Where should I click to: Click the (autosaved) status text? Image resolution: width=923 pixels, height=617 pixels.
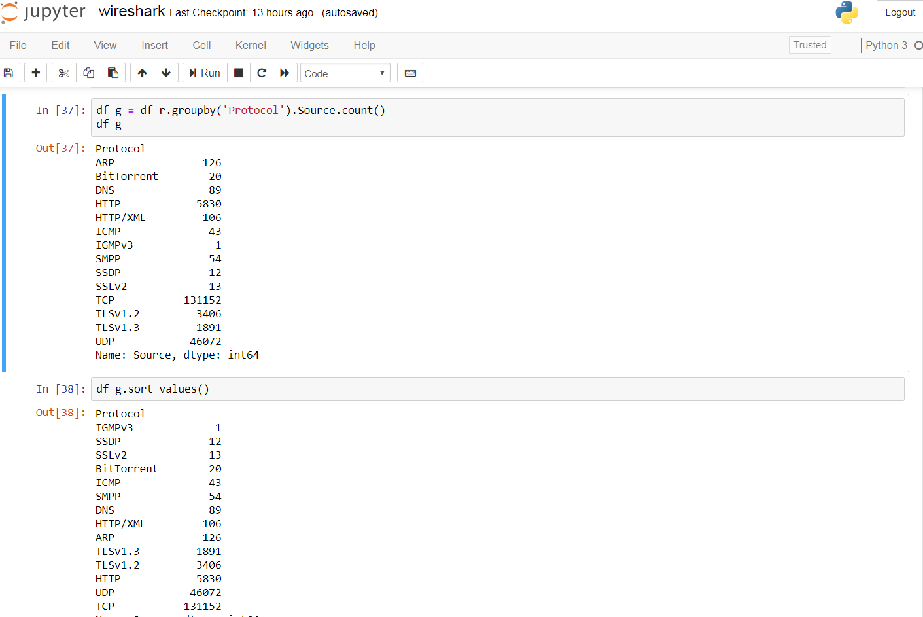(x=350, y=13)
